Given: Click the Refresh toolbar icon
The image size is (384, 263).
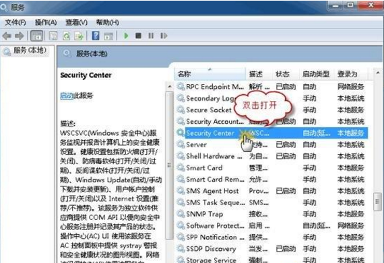Looking at the screenshot, I should tap(67, 36).
